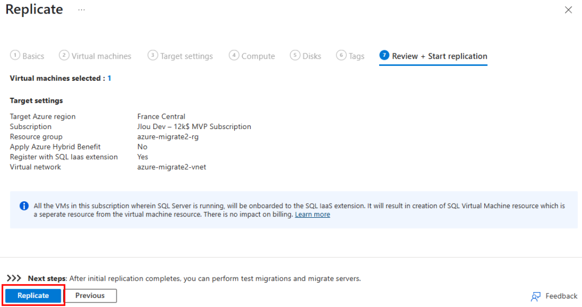Open the Feedback person icon
The width and height of the screenshot is (582, 307).
tap(535, 296)
